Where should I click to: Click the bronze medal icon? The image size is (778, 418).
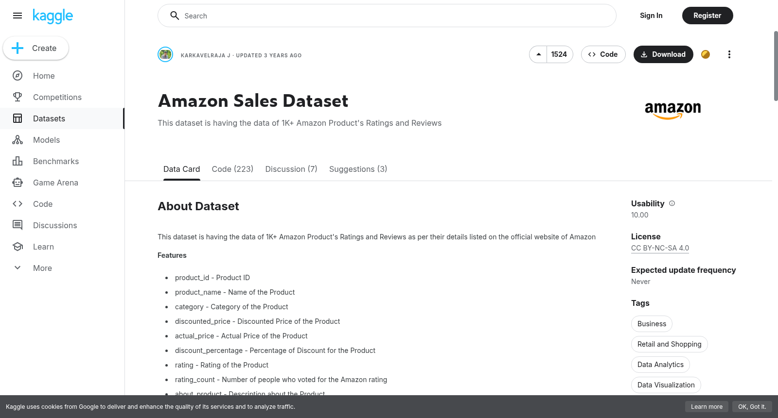point(706,54)
